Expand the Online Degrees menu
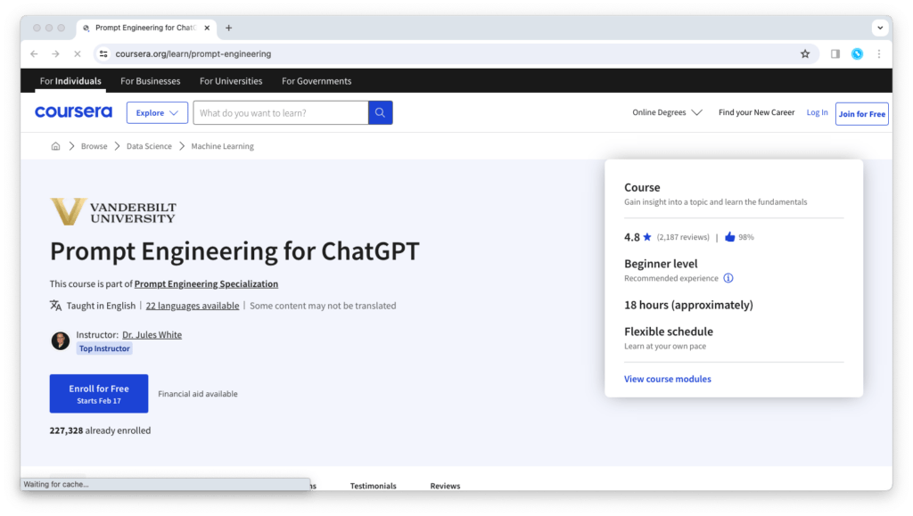 667,112
